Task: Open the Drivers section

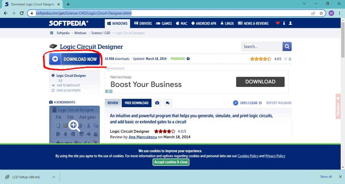Action: pyautogui.click(x=143, y=24)
